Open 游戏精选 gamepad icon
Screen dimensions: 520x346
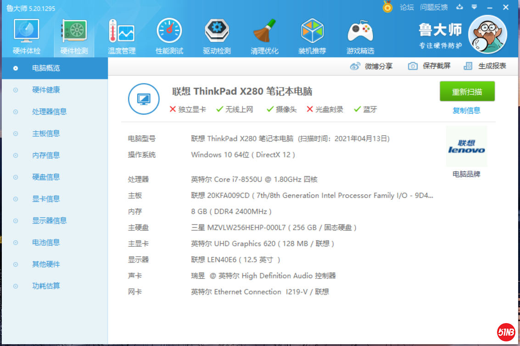point(360,32)
